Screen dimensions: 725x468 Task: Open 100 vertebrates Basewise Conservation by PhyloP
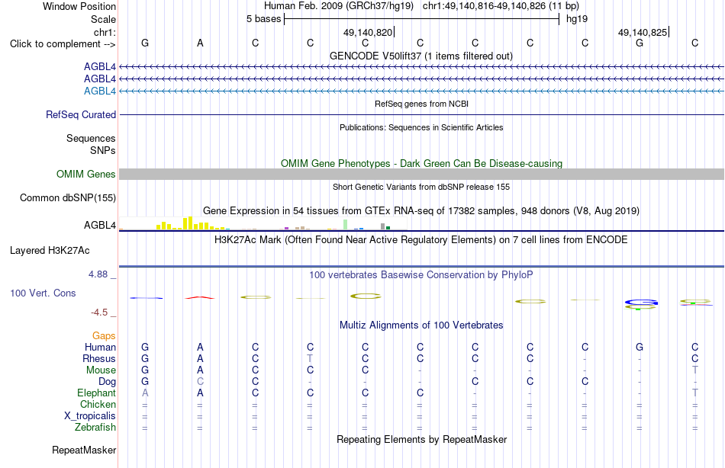(x=421, y=275)
